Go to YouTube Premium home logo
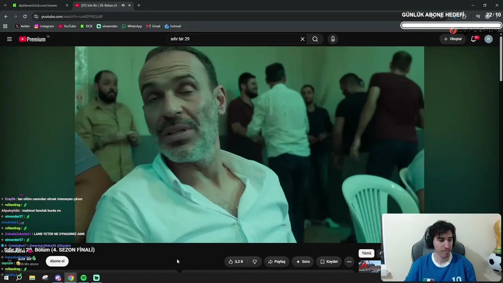503x283 pixels. click(32, 39)
